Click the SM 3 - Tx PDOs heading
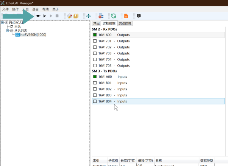The width and height of the screenshot is (228, 166). pyautogui.click(x=104, y=71)
